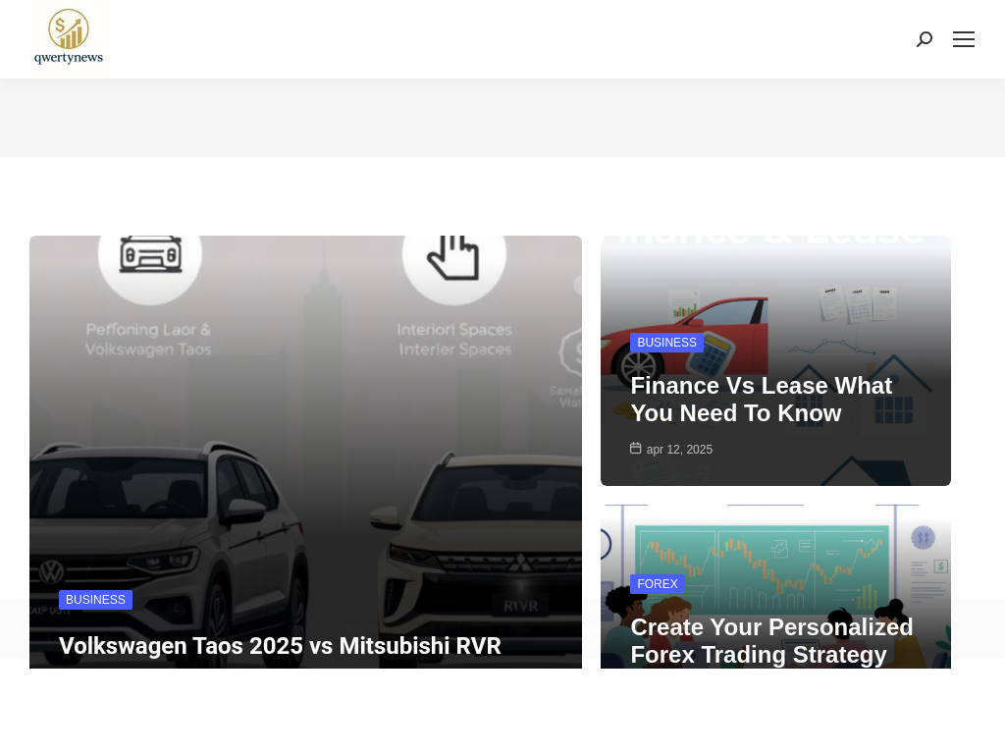Image resolution: width=1005 pixels, height=754 pixels.
Task: Click BUSINESS tag on Finance Vs Lease card
Action: click(x=666, y=343)
